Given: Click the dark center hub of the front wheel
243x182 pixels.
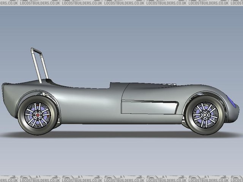Looking at the screenshot, I should point(205,114).
